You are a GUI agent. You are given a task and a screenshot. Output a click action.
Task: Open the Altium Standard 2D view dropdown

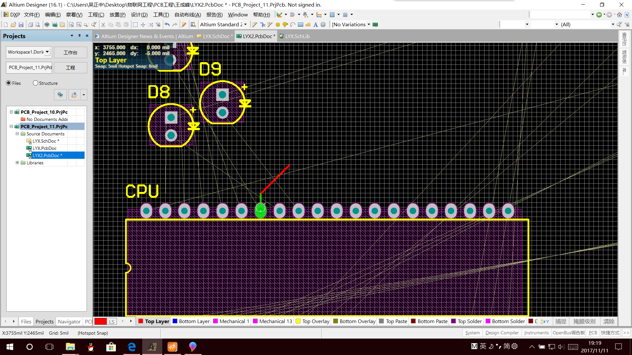click(x=245, y=25)
